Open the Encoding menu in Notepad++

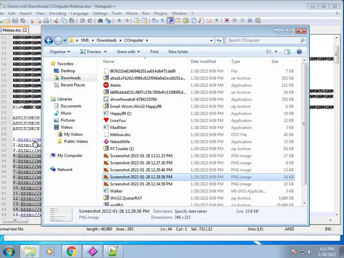click(58, 13)
